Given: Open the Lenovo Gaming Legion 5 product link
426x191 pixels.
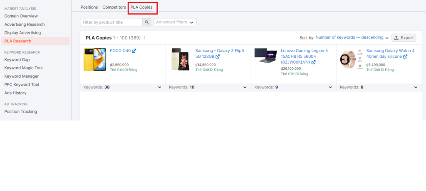Looking at the screenshot, I should click(x=304, y=56).
